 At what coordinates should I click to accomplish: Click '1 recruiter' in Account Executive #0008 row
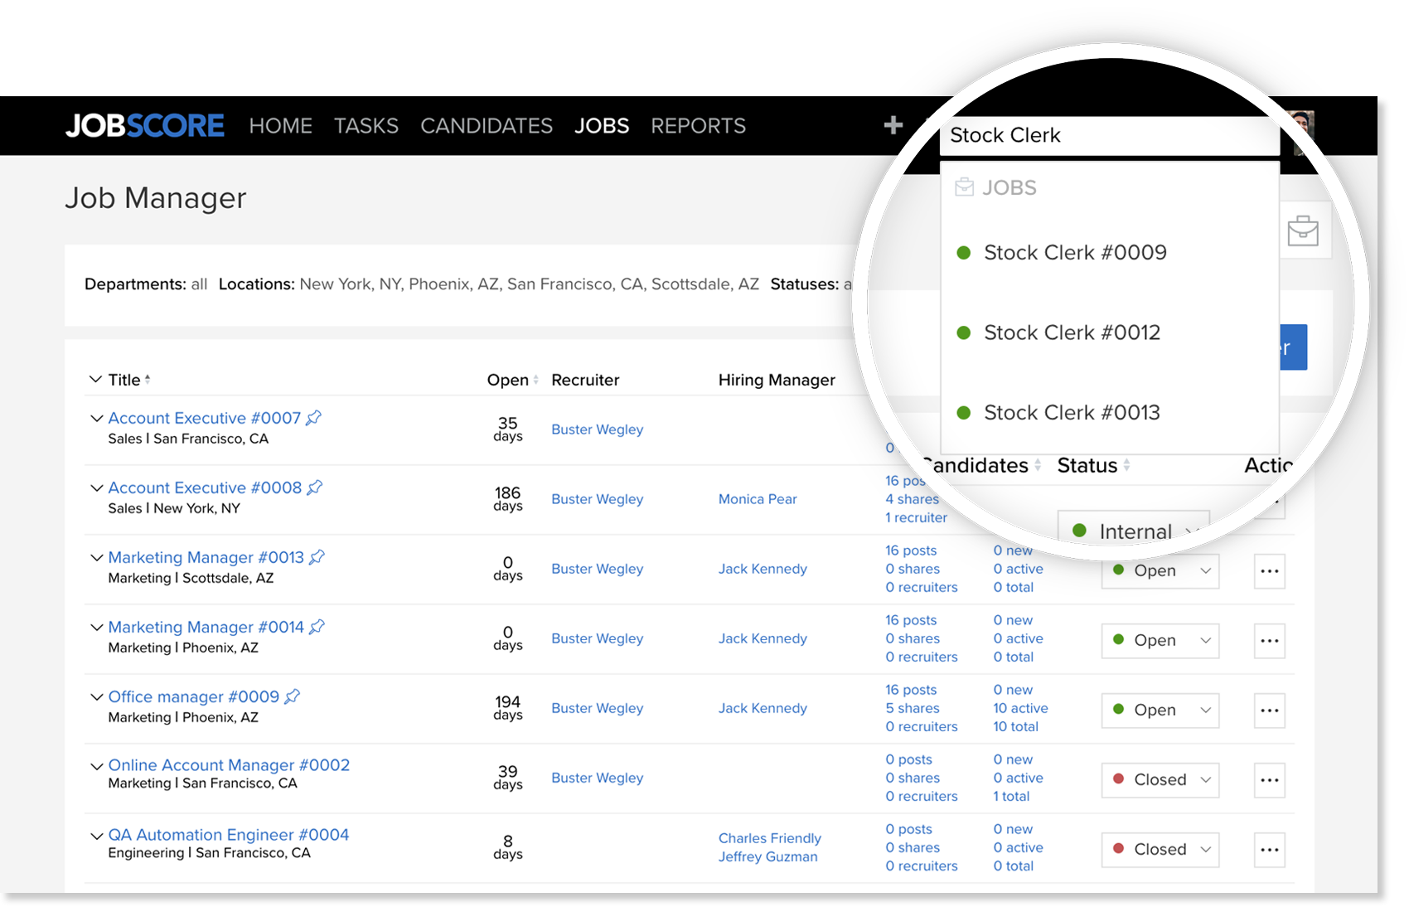tap(916, 517)
